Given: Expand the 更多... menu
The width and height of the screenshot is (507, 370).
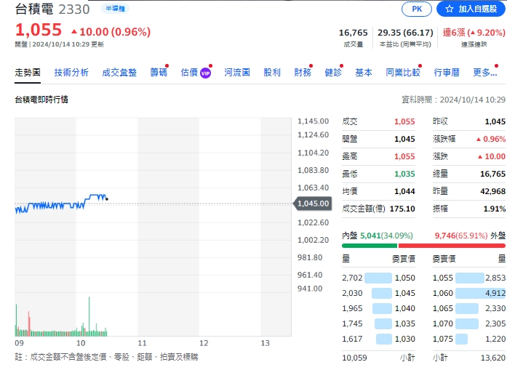Looking at the screenshot, I should point(484,73).
